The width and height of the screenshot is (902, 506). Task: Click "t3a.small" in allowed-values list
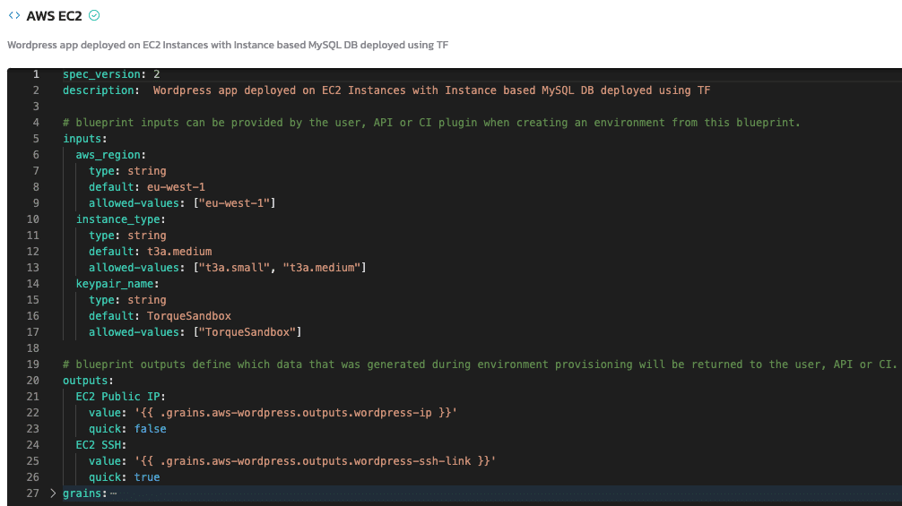(x=235, y=267)
